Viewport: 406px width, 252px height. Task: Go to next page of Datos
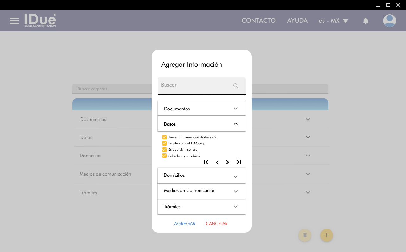[228, 162]
